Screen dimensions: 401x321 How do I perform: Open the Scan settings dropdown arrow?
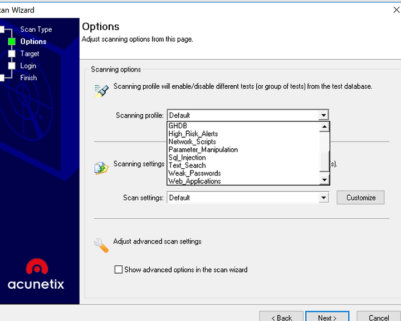tap(324, 198)
